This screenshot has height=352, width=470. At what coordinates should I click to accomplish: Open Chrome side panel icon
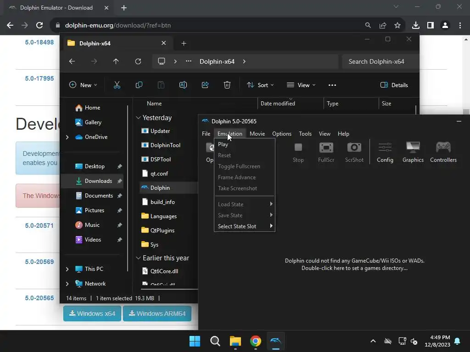(x=431, y=26)
